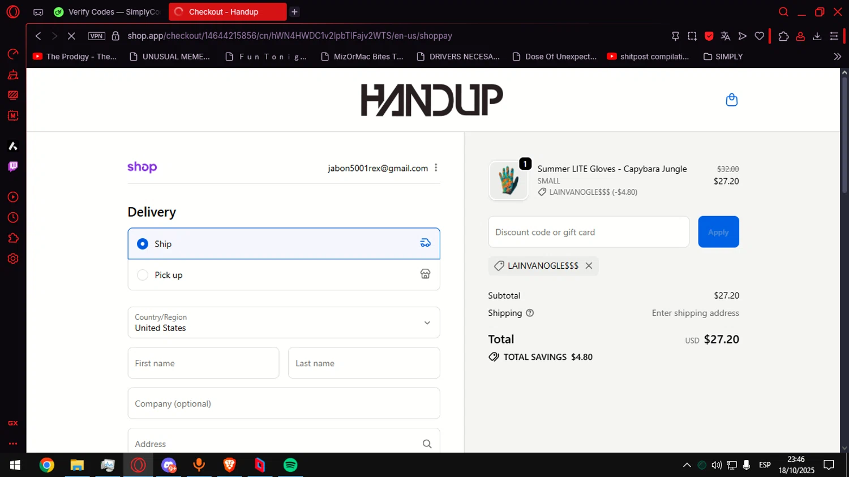Image resolution: width=849 pixels, height=477 pixels.
Task: Open Spotify from the taskbar
Action: [290, 465]
